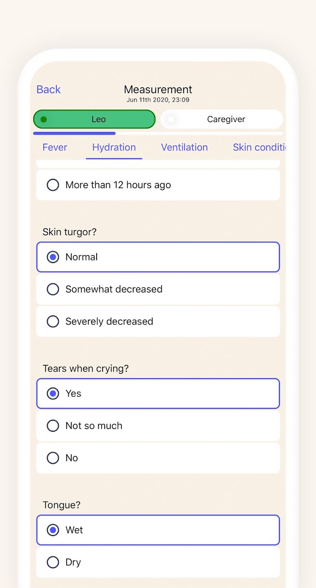Go back using the Back link
Screen dimensions: 316x588
(x=48, y=89)
